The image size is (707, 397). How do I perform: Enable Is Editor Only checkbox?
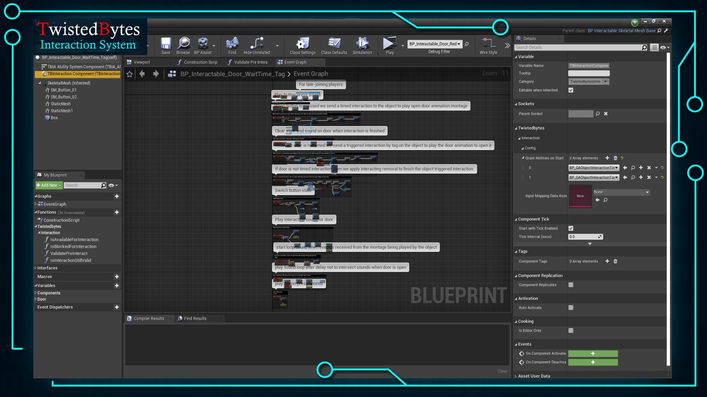tap(571, 331)
